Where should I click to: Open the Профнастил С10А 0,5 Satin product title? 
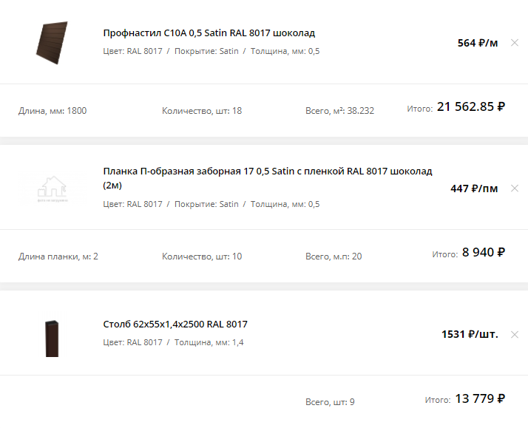click(209, 33)
